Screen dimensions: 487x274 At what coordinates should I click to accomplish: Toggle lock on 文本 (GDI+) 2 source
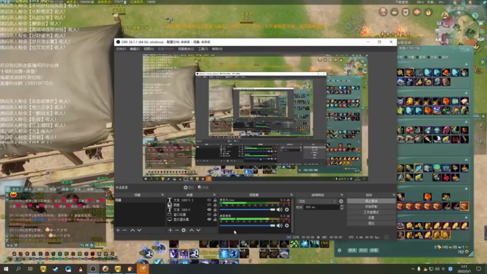tap(215, 200)
